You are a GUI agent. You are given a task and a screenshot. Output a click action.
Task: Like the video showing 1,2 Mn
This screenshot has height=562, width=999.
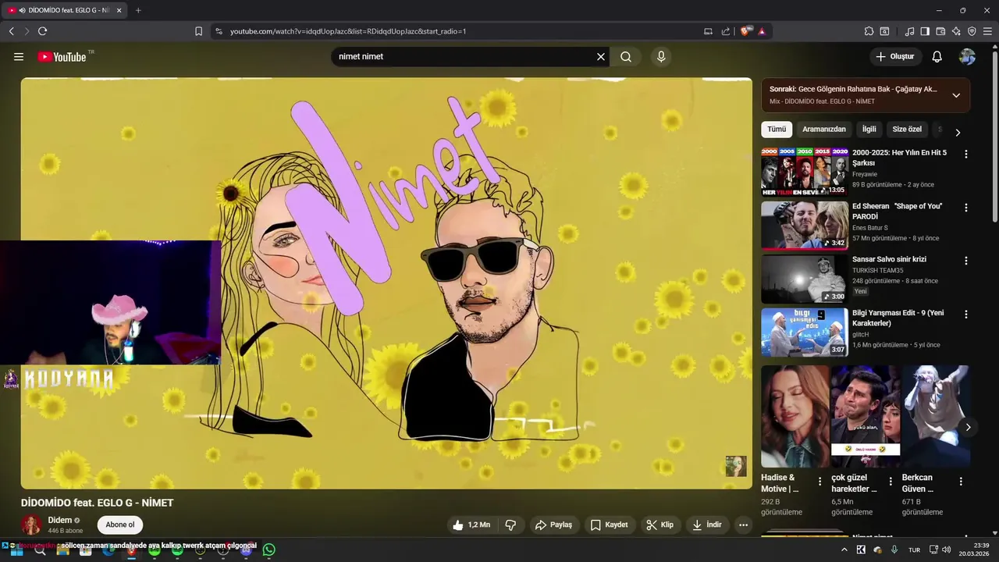[472, 525]
